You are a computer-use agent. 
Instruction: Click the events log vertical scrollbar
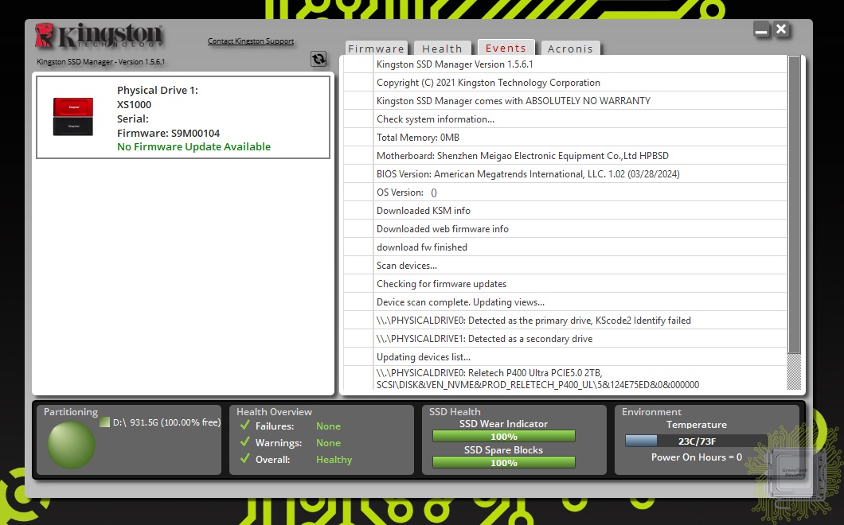click(x=794, y=207)
